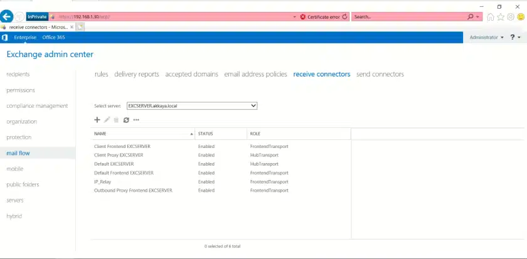The height and width of the screenshot is (259, 527).
Task: Open the help question mark dropdown
Action: [x=515, y=38]
